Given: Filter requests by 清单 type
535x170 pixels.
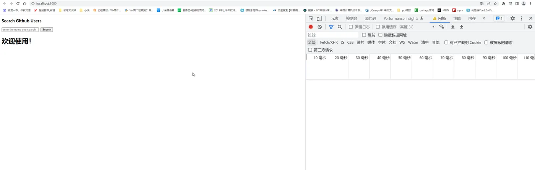Looking at the screenshot, I should click(425, 43).
